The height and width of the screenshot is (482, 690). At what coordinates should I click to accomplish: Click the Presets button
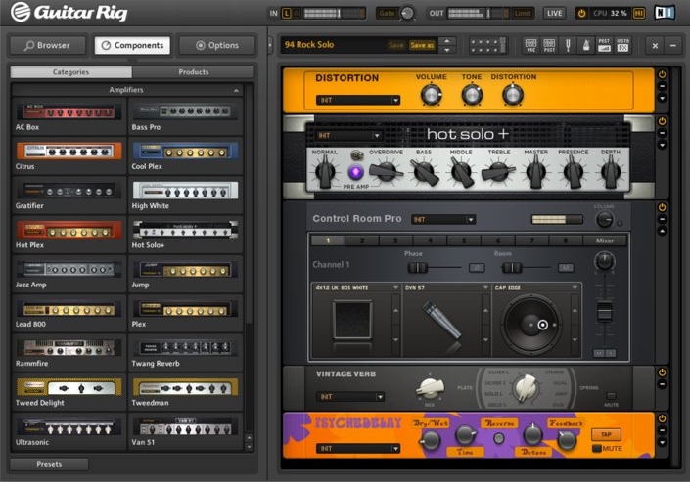pyautogui.click(x=49, y=464)
